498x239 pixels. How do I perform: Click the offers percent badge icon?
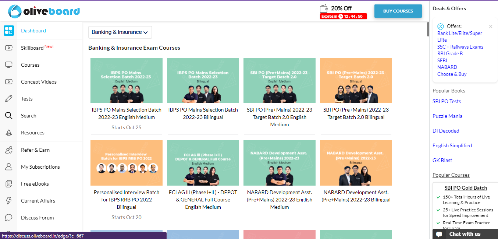(x=441, y=26)
